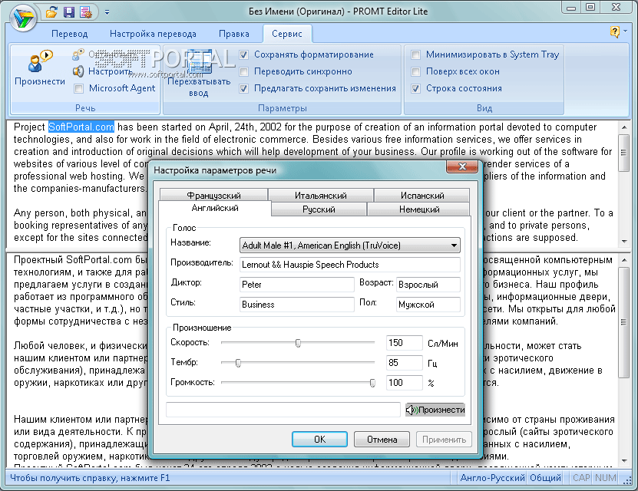638x491 pixels.
Task: Click the Скорость slider thumb
Action: coord(298,343)
